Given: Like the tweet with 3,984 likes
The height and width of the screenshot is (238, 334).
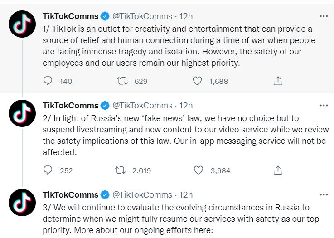Looking at the screenshot, I should (198, 170).
